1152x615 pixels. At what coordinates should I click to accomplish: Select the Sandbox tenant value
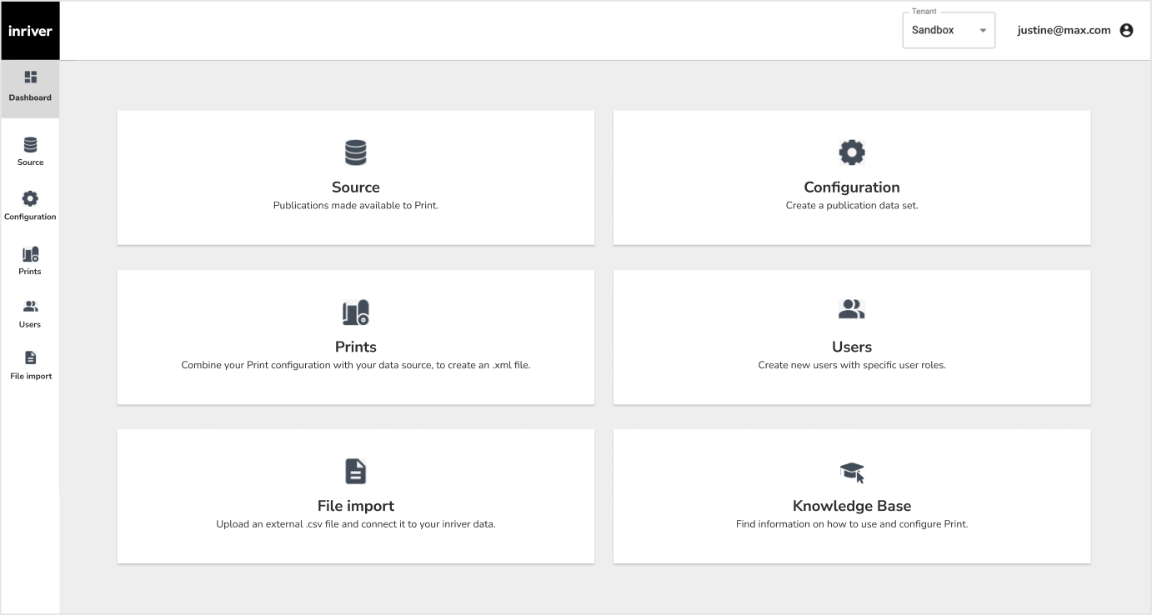pyautogui.click(x=933, y=30)
